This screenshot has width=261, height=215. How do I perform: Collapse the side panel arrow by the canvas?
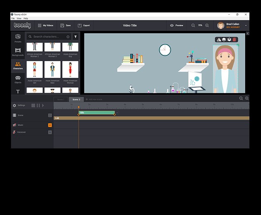pos(247,33)
